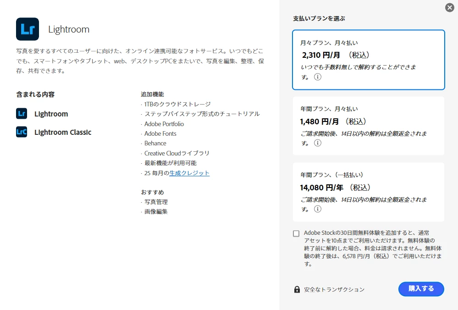Select annual plan paid monthly 1,480 円/月
Screen dimensions: 458x310
[x=368, y=126]
